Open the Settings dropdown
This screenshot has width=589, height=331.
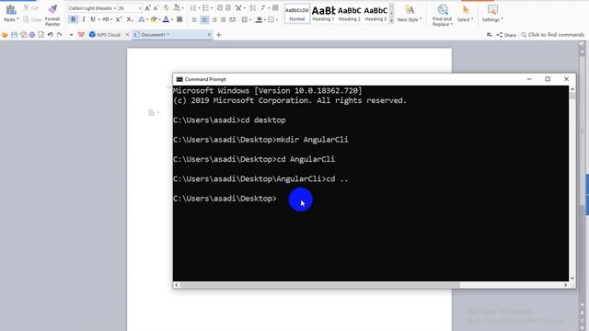coord(492,19)
